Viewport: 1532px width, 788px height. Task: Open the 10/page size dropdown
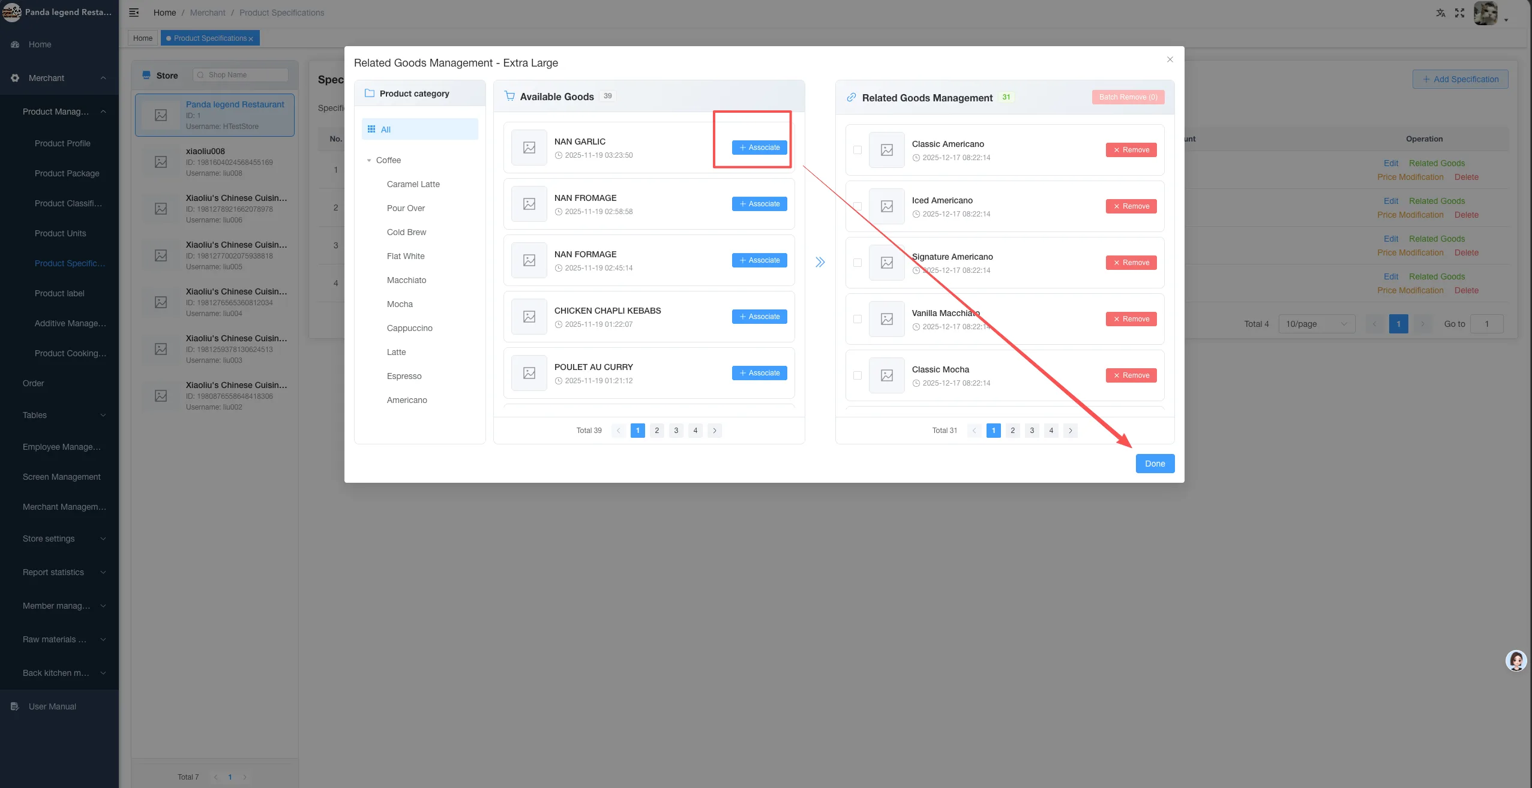1317,324
